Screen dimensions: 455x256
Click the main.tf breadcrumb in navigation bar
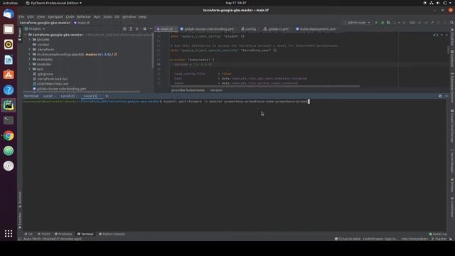(x=82, y=23)
